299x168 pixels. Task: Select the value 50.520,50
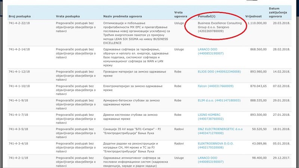point(259,129)
